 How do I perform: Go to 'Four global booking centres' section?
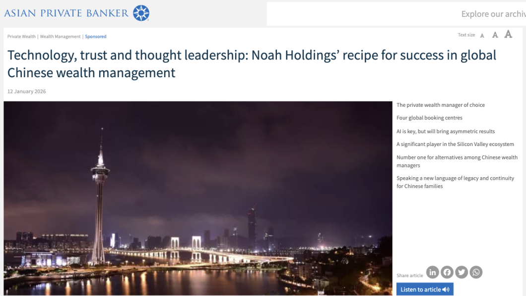coord(429,118)
